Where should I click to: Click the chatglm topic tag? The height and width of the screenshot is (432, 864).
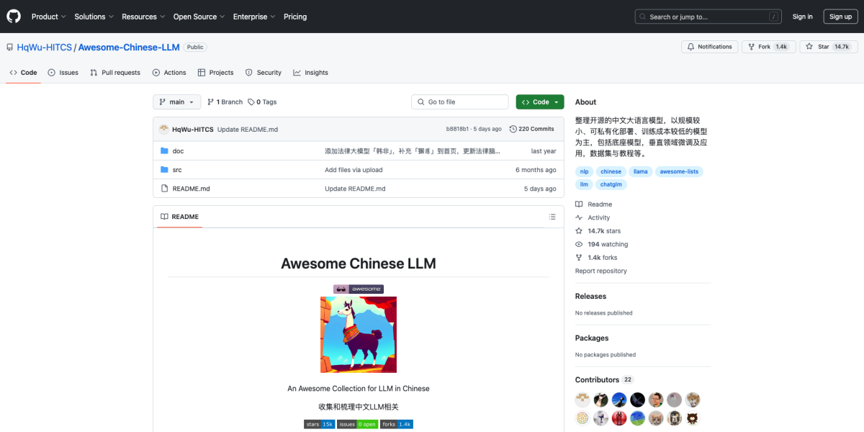(x=611, y=184)
